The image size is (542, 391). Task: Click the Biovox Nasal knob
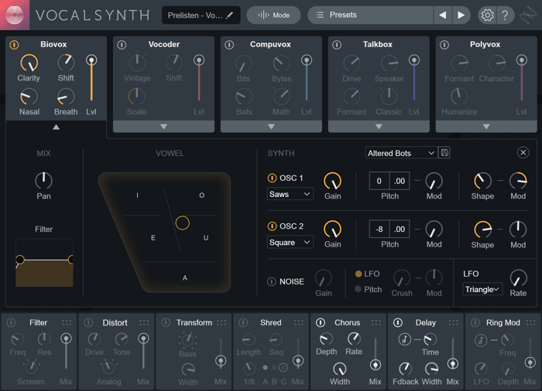tap(29, 97)
